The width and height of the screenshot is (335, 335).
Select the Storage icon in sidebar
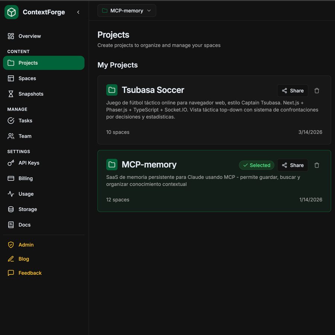(11, 209)
